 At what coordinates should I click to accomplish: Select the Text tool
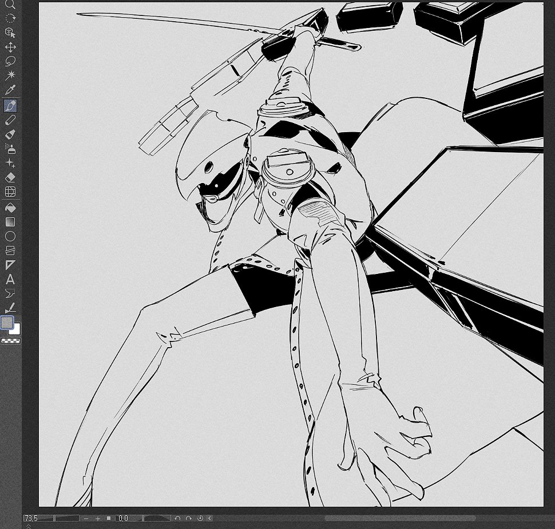[10, 280]
